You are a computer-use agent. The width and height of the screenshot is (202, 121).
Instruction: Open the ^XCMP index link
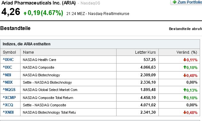click(9, 98)
